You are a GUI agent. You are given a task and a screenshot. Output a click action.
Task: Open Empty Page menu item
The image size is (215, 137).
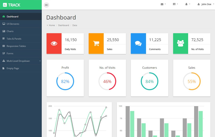coord(21,68)
